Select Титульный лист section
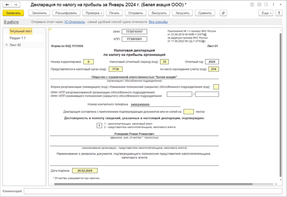Viewport: 287px width, 197px height. 21,31
